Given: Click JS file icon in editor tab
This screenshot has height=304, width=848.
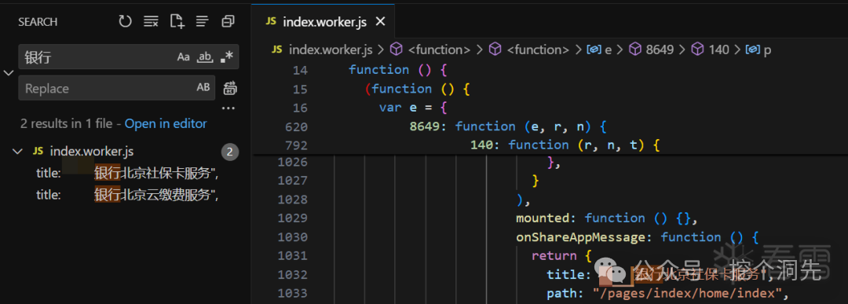Looking at the screenshot, I should click(x=272, y=22).
